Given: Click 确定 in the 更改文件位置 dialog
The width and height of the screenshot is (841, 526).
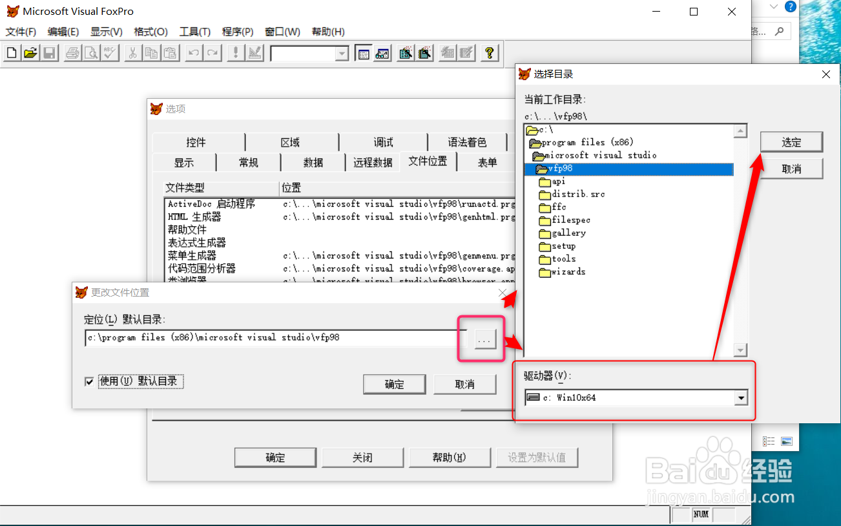Looking at the screenshot, I should [394, 384].
